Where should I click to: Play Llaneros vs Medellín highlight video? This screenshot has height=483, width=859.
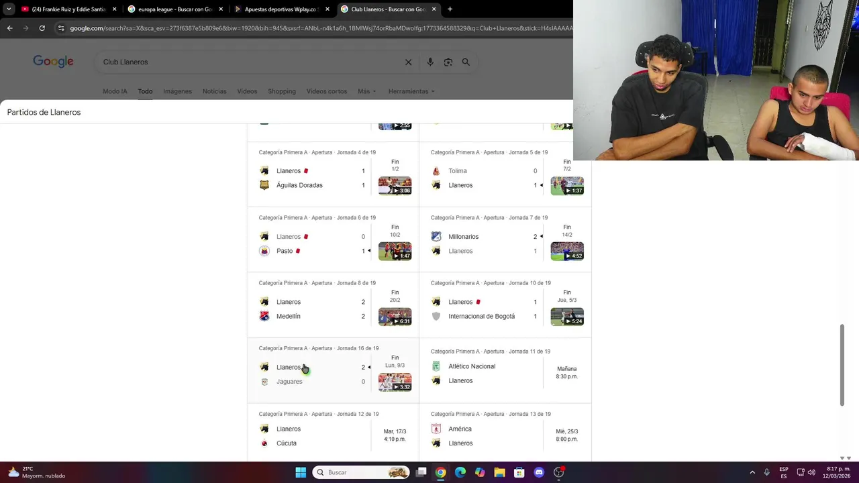tap(395, 317)
